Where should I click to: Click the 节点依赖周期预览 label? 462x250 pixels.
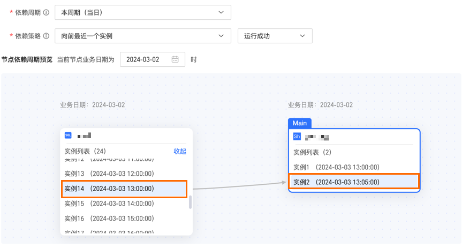click(x=27, y=60)
